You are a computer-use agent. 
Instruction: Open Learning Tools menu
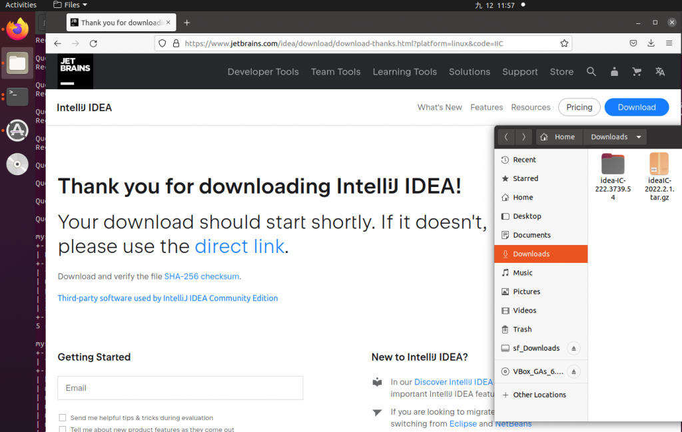[404, 72]
